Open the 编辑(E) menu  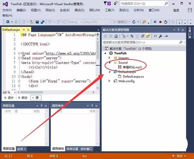click(21, 10)
